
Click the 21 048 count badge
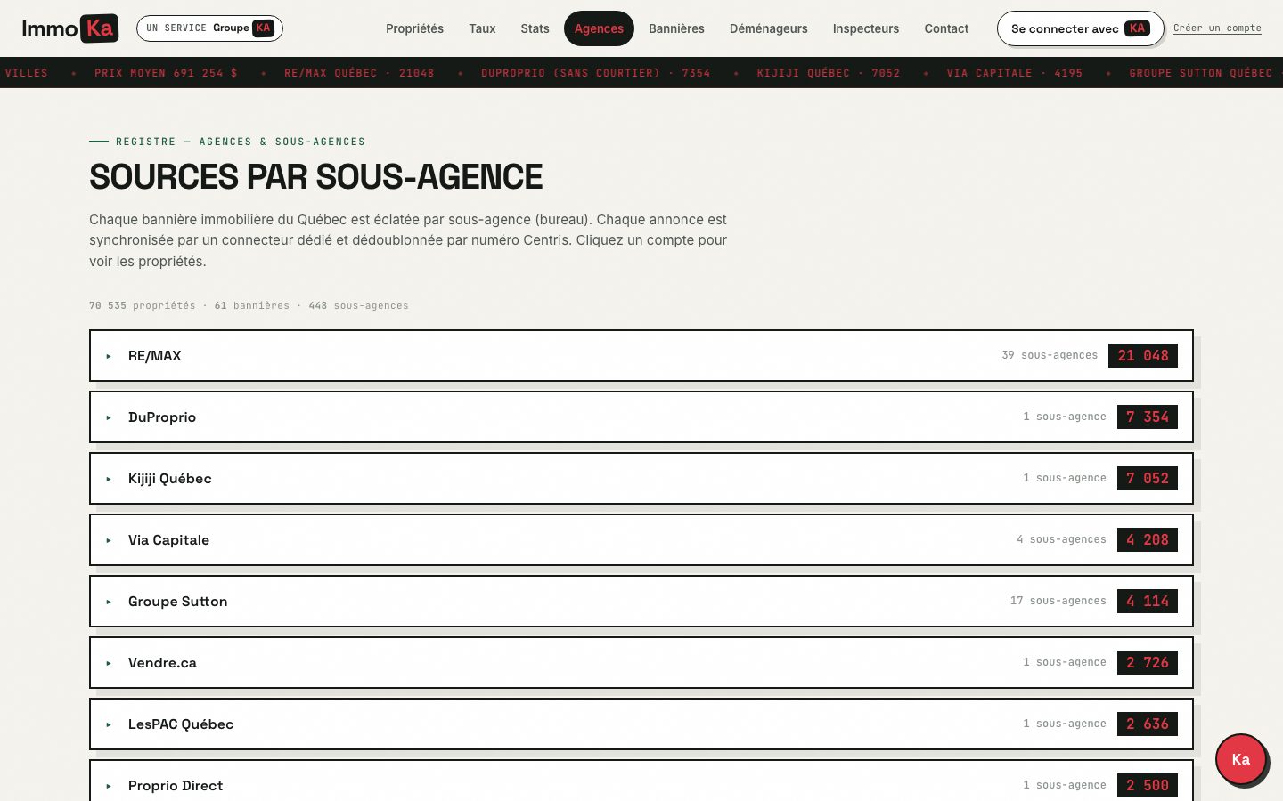(x=1143, y=356)
